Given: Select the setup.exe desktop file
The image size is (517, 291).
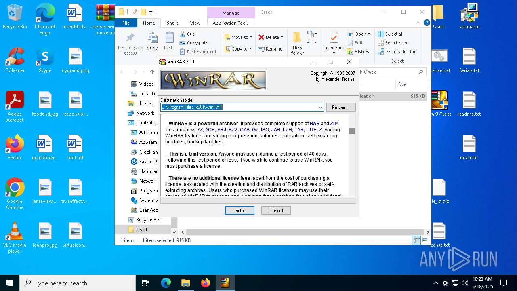Looking at the screenshot, I should coord(469,17).
